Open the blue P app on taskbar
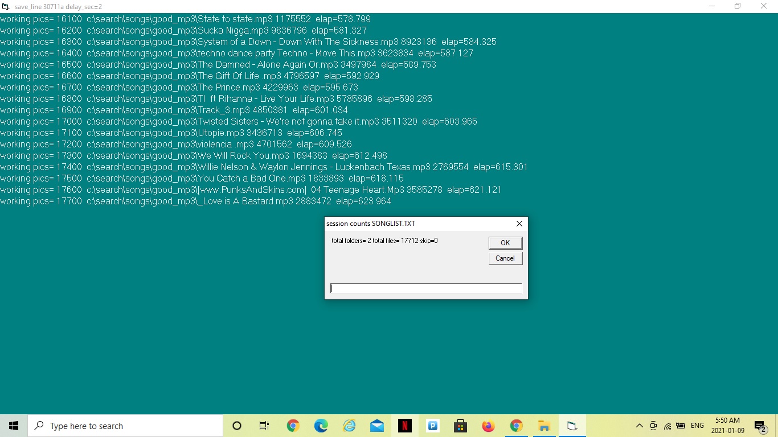 [432, 426]
